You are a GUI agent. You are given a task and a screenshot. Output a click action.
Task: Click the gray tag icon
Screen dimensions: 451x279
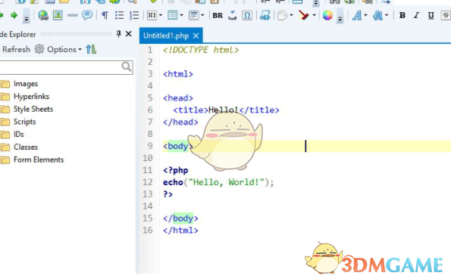click(283, 15)
